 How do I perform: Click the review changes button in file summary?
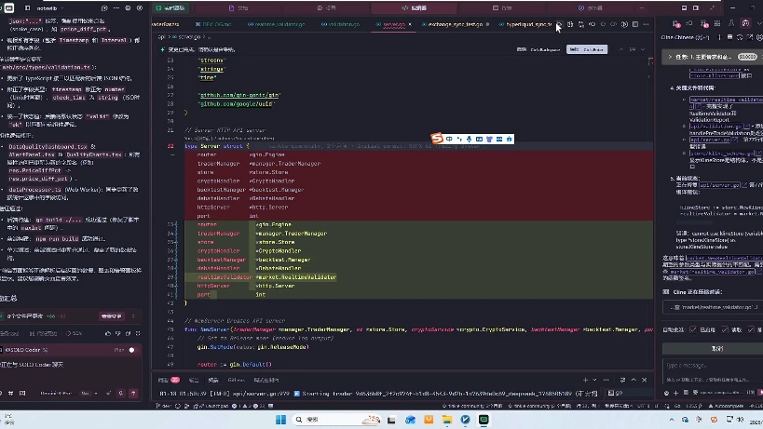[x=112, y=316]
